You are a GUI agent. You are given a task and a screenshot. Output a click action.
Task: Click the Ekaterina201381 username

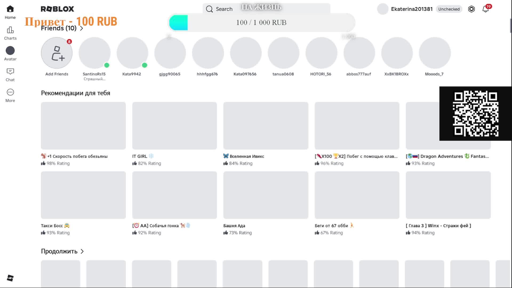click(412, 9)
